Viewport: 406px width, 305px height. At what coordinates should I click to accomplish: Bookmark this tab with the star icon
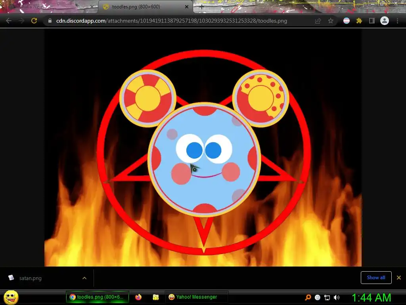[x=331, y=21]
